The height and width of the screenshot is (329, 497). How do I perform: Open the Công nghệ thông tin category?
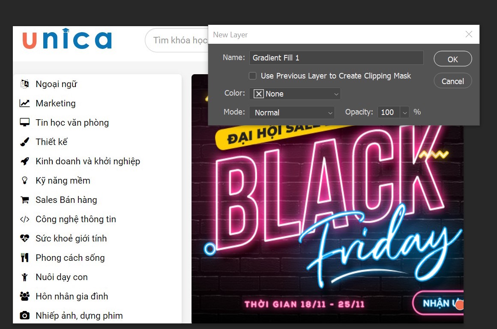75,219
